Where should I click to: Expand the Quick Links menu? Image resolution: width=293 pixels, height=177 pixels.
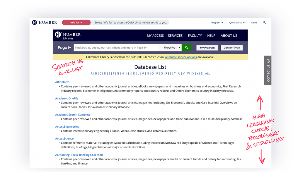237,23
